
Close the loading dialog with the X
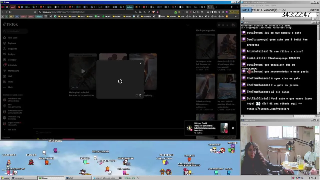click(140, 63)
